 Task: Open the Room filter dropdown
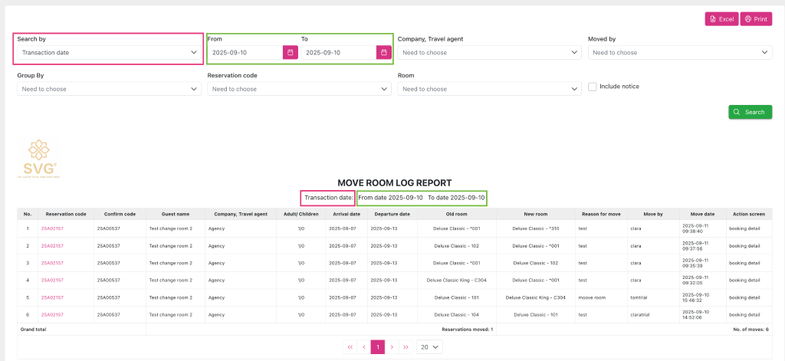489,89
